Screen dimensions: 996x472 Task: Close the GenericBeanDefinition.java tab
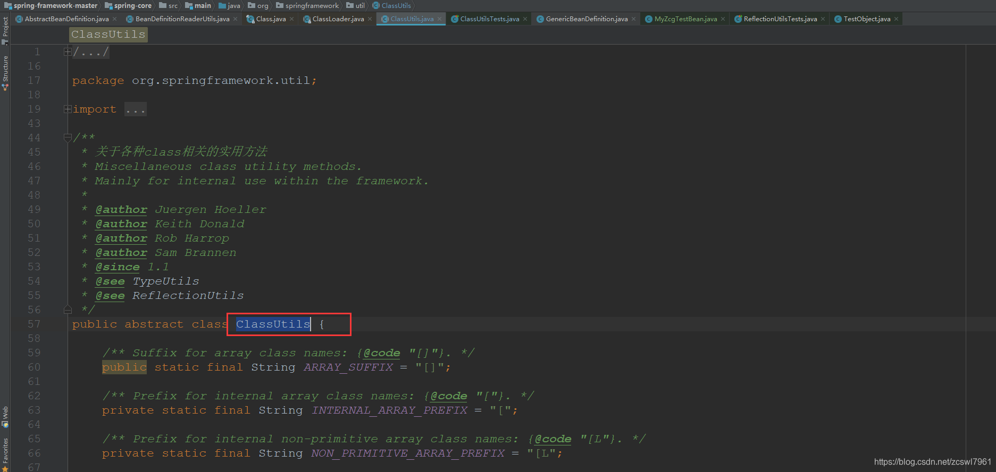coord(633,19)
